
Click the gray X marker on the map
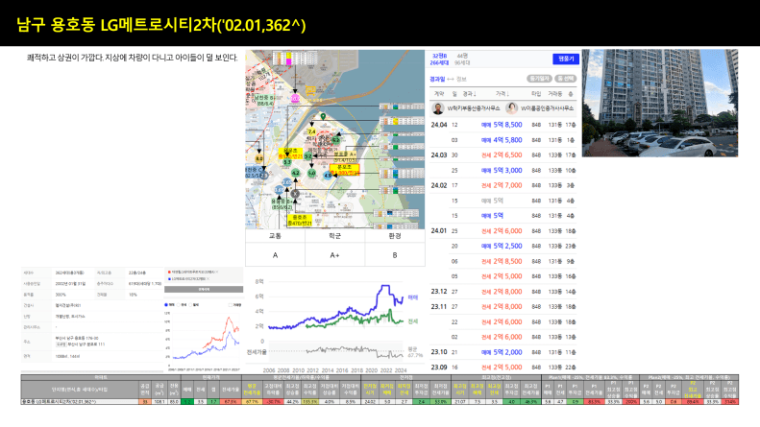click(295, 194)
